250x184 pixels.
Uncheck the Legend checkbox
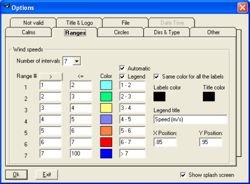(122, 76)
